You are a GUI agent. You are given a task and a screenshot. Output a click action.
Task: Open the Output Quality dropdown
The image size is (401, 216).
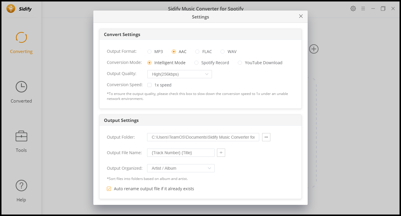[180, 74]
